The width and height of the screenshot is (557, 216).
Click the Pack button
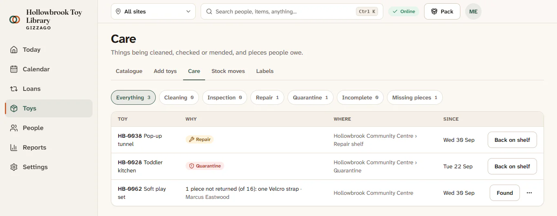point(442,11)
